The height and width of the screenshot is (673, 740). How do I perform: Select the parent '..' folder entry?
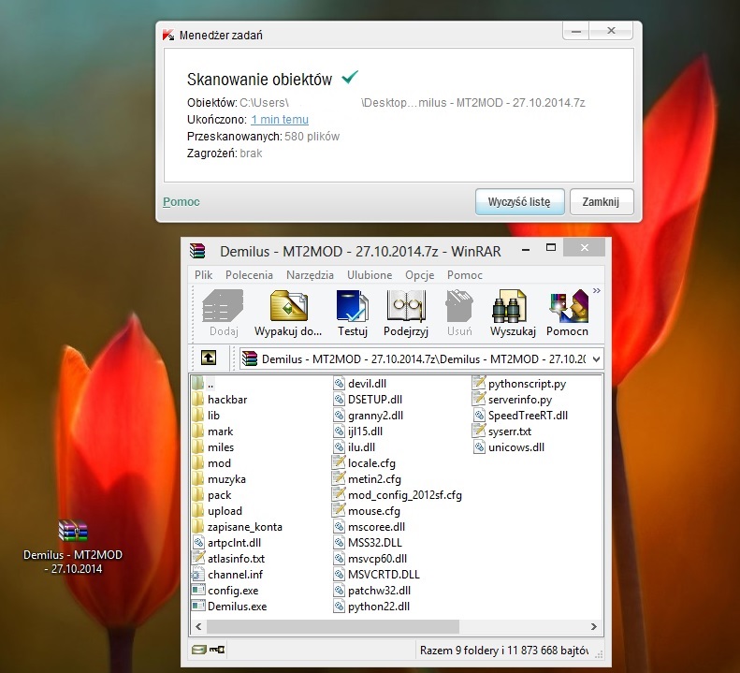coord(204,384)
